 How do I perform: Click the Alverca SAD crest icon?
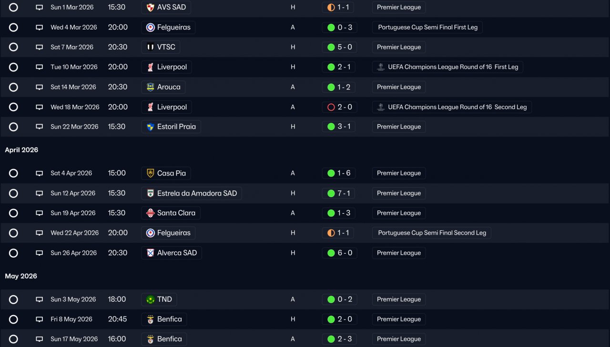click(151, 253)
